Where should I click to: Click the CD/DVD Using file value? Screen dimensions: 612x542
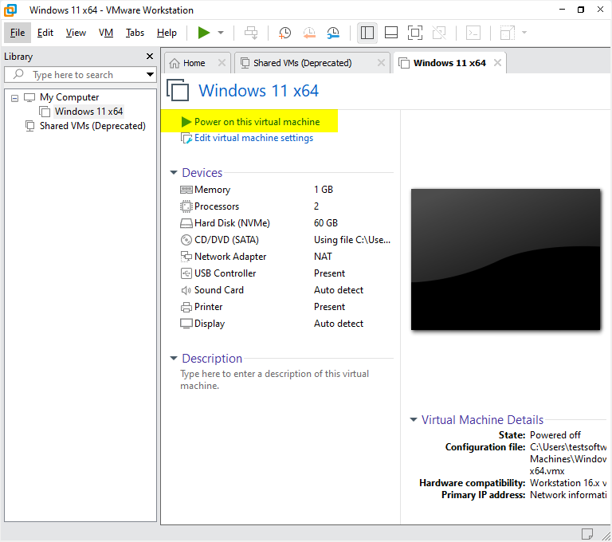352,240
